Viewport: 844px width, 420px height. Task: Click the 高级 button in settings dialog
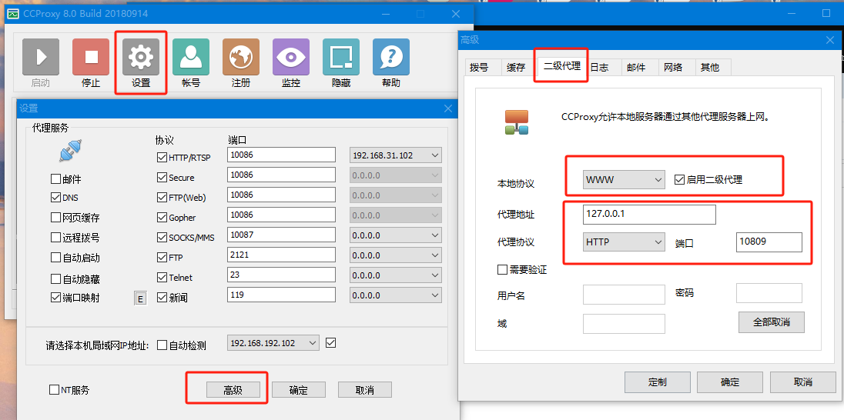point(233,390)
